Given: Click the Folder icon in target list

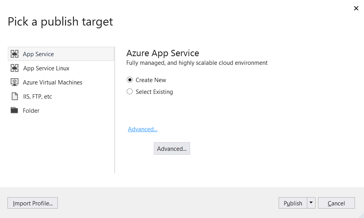Looking at the screenshot, I should pos(15,110).
